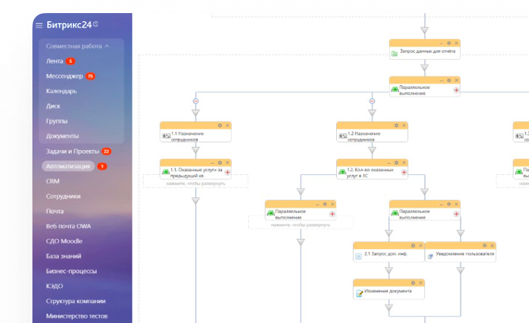Image resolution: width=529 pixels, height=323 pixels.
Task: Open Бизнес-процессы from the left menu
Action: pyautogui.click(x=71, y=271)
